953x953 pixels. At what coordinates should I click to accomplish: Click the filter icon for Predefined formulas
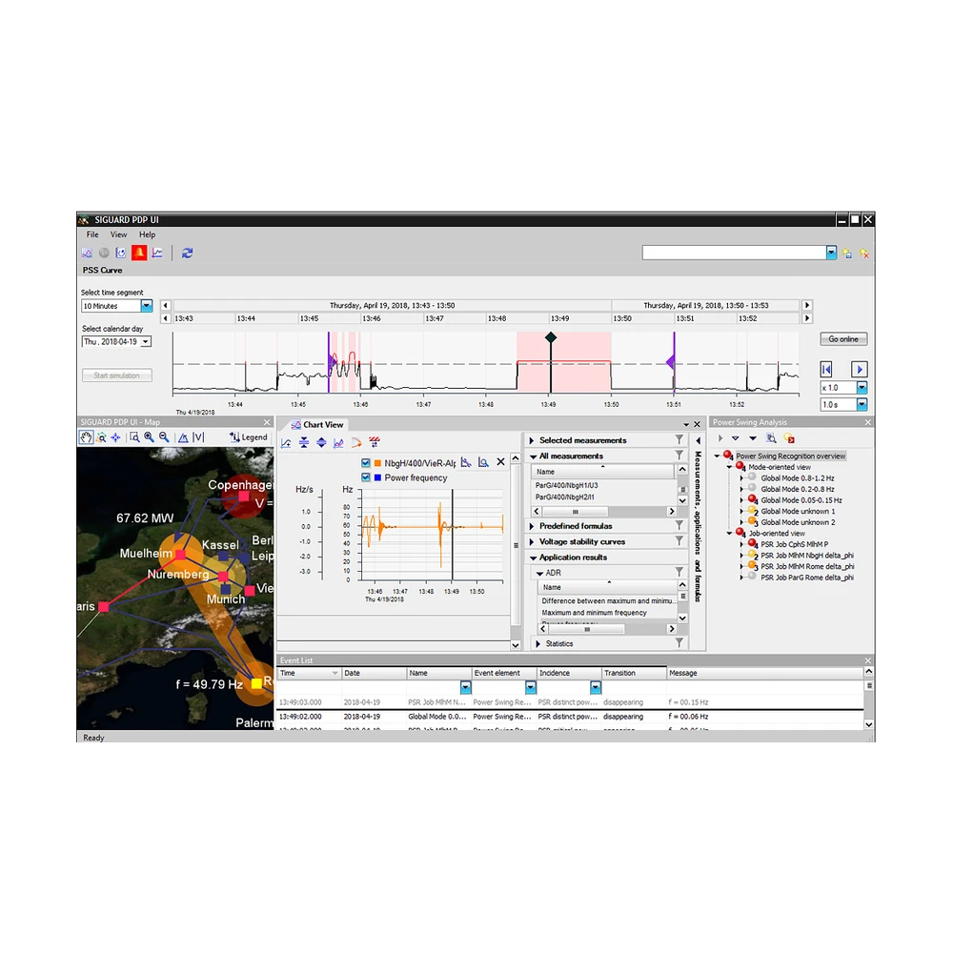click(x=679, y=525)
